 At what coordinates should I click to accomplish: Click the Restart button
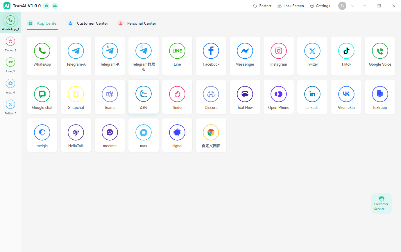pos(262,6)
